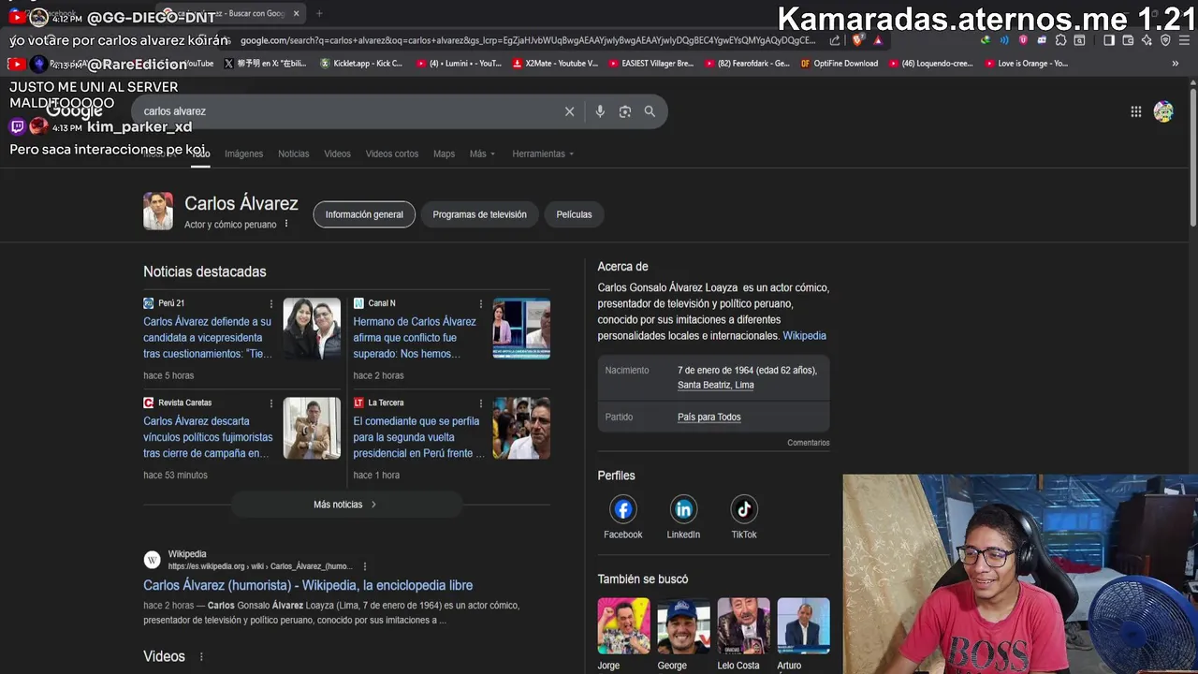
Task: Click the Brave Shields lion icon
Action: [857, 40]
